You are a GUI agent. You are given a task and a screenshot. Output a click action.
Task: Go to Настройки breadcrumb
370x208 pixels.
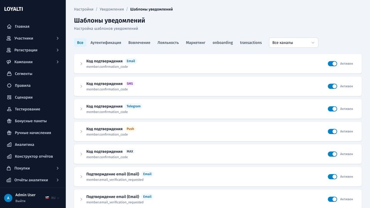pyautogui.click(x=84, y=9)
